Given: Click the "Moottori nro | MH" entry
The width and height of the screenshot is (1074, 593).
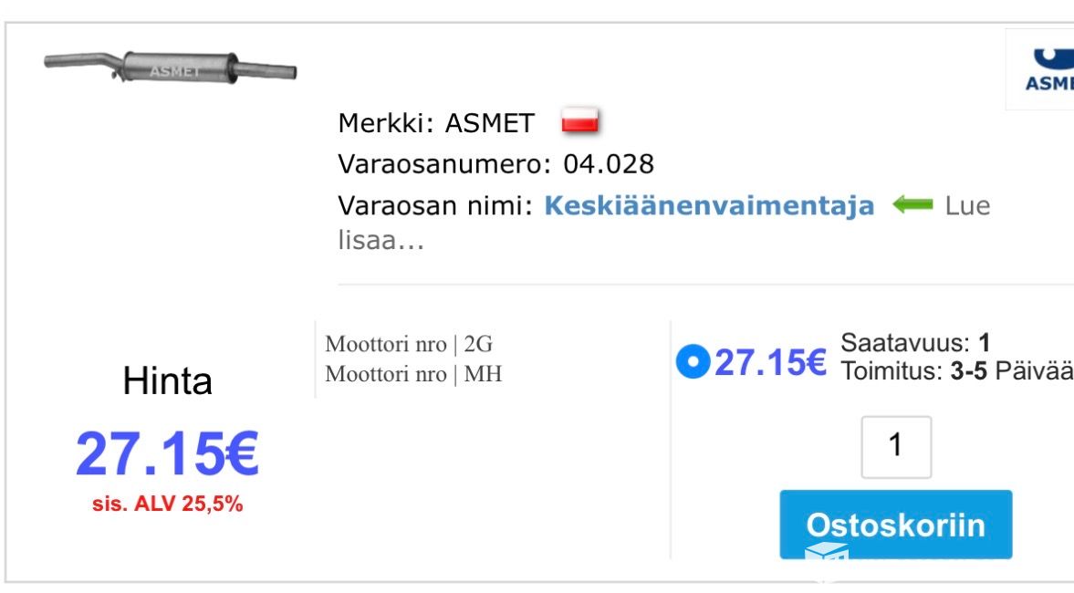Looking at the screenshot, I should 413,374.
